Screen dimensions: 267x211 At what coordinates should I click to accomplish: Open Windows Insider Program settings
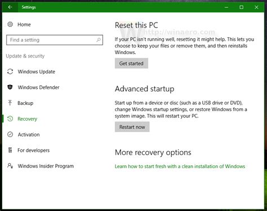click(x=46, y=166)
